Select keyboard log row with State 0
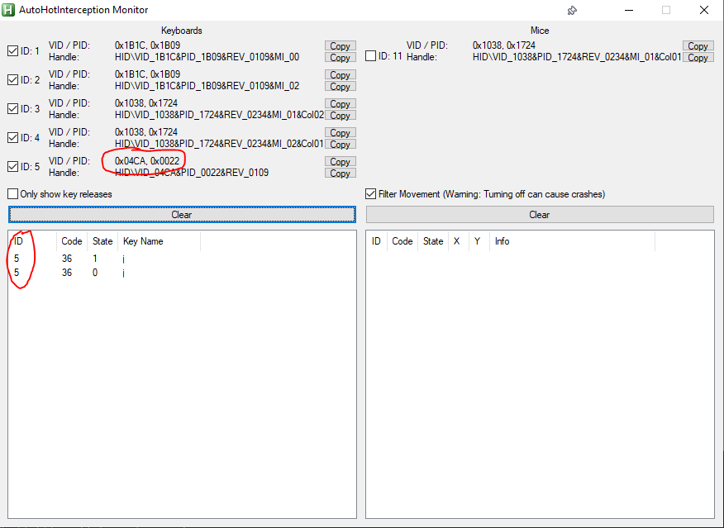The width and height of the screenshot is (724, 528). tap(182, 273)
